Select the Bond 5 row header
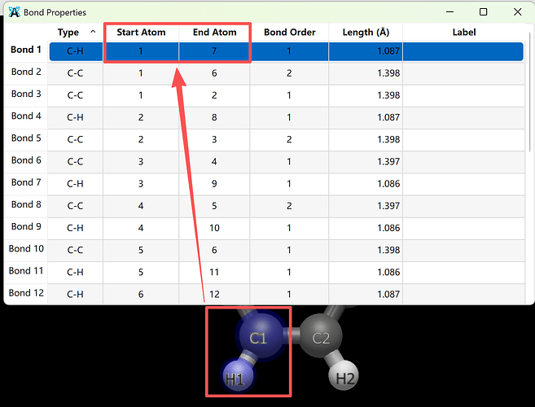535x407 pixels. tap(26, 138)
